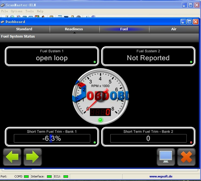
Task: Open the www.wgsoft.de link
Action: pyautogui.click(x=161, y=176)
